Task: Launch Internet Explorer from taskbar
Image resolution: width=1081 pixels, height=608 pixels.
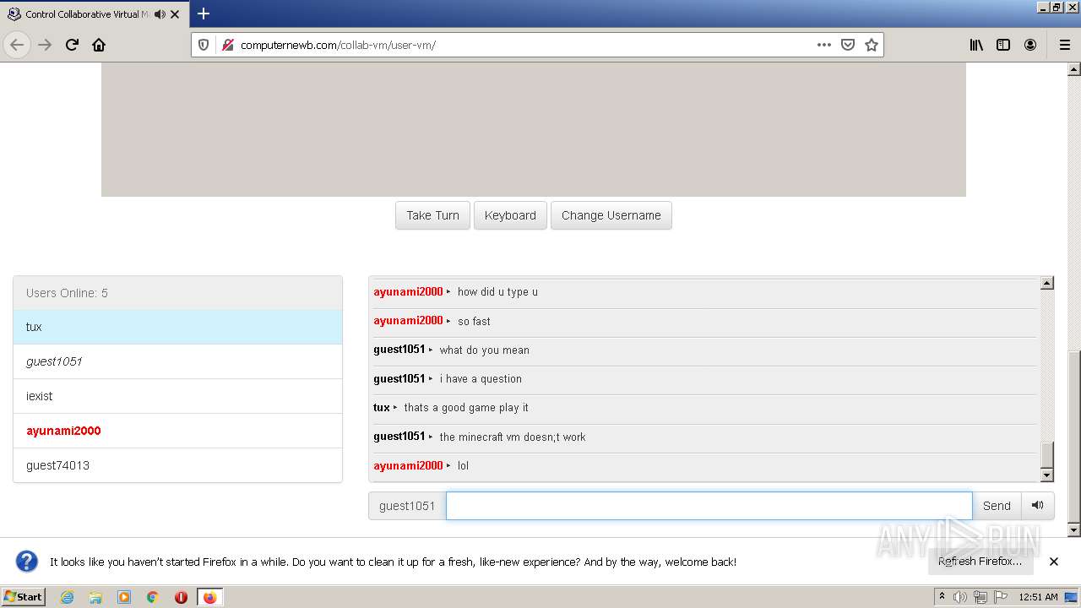Action: pyautogui.click(x=67, y=597)
